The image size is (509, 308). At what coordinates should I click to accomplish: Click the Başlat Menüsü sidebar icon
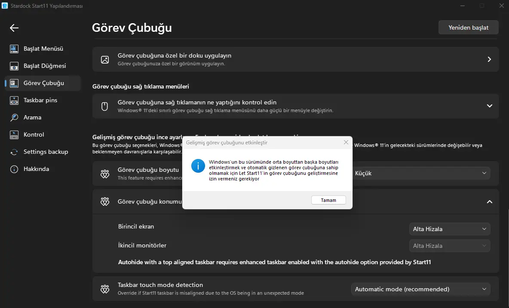[x=14, y=49]
